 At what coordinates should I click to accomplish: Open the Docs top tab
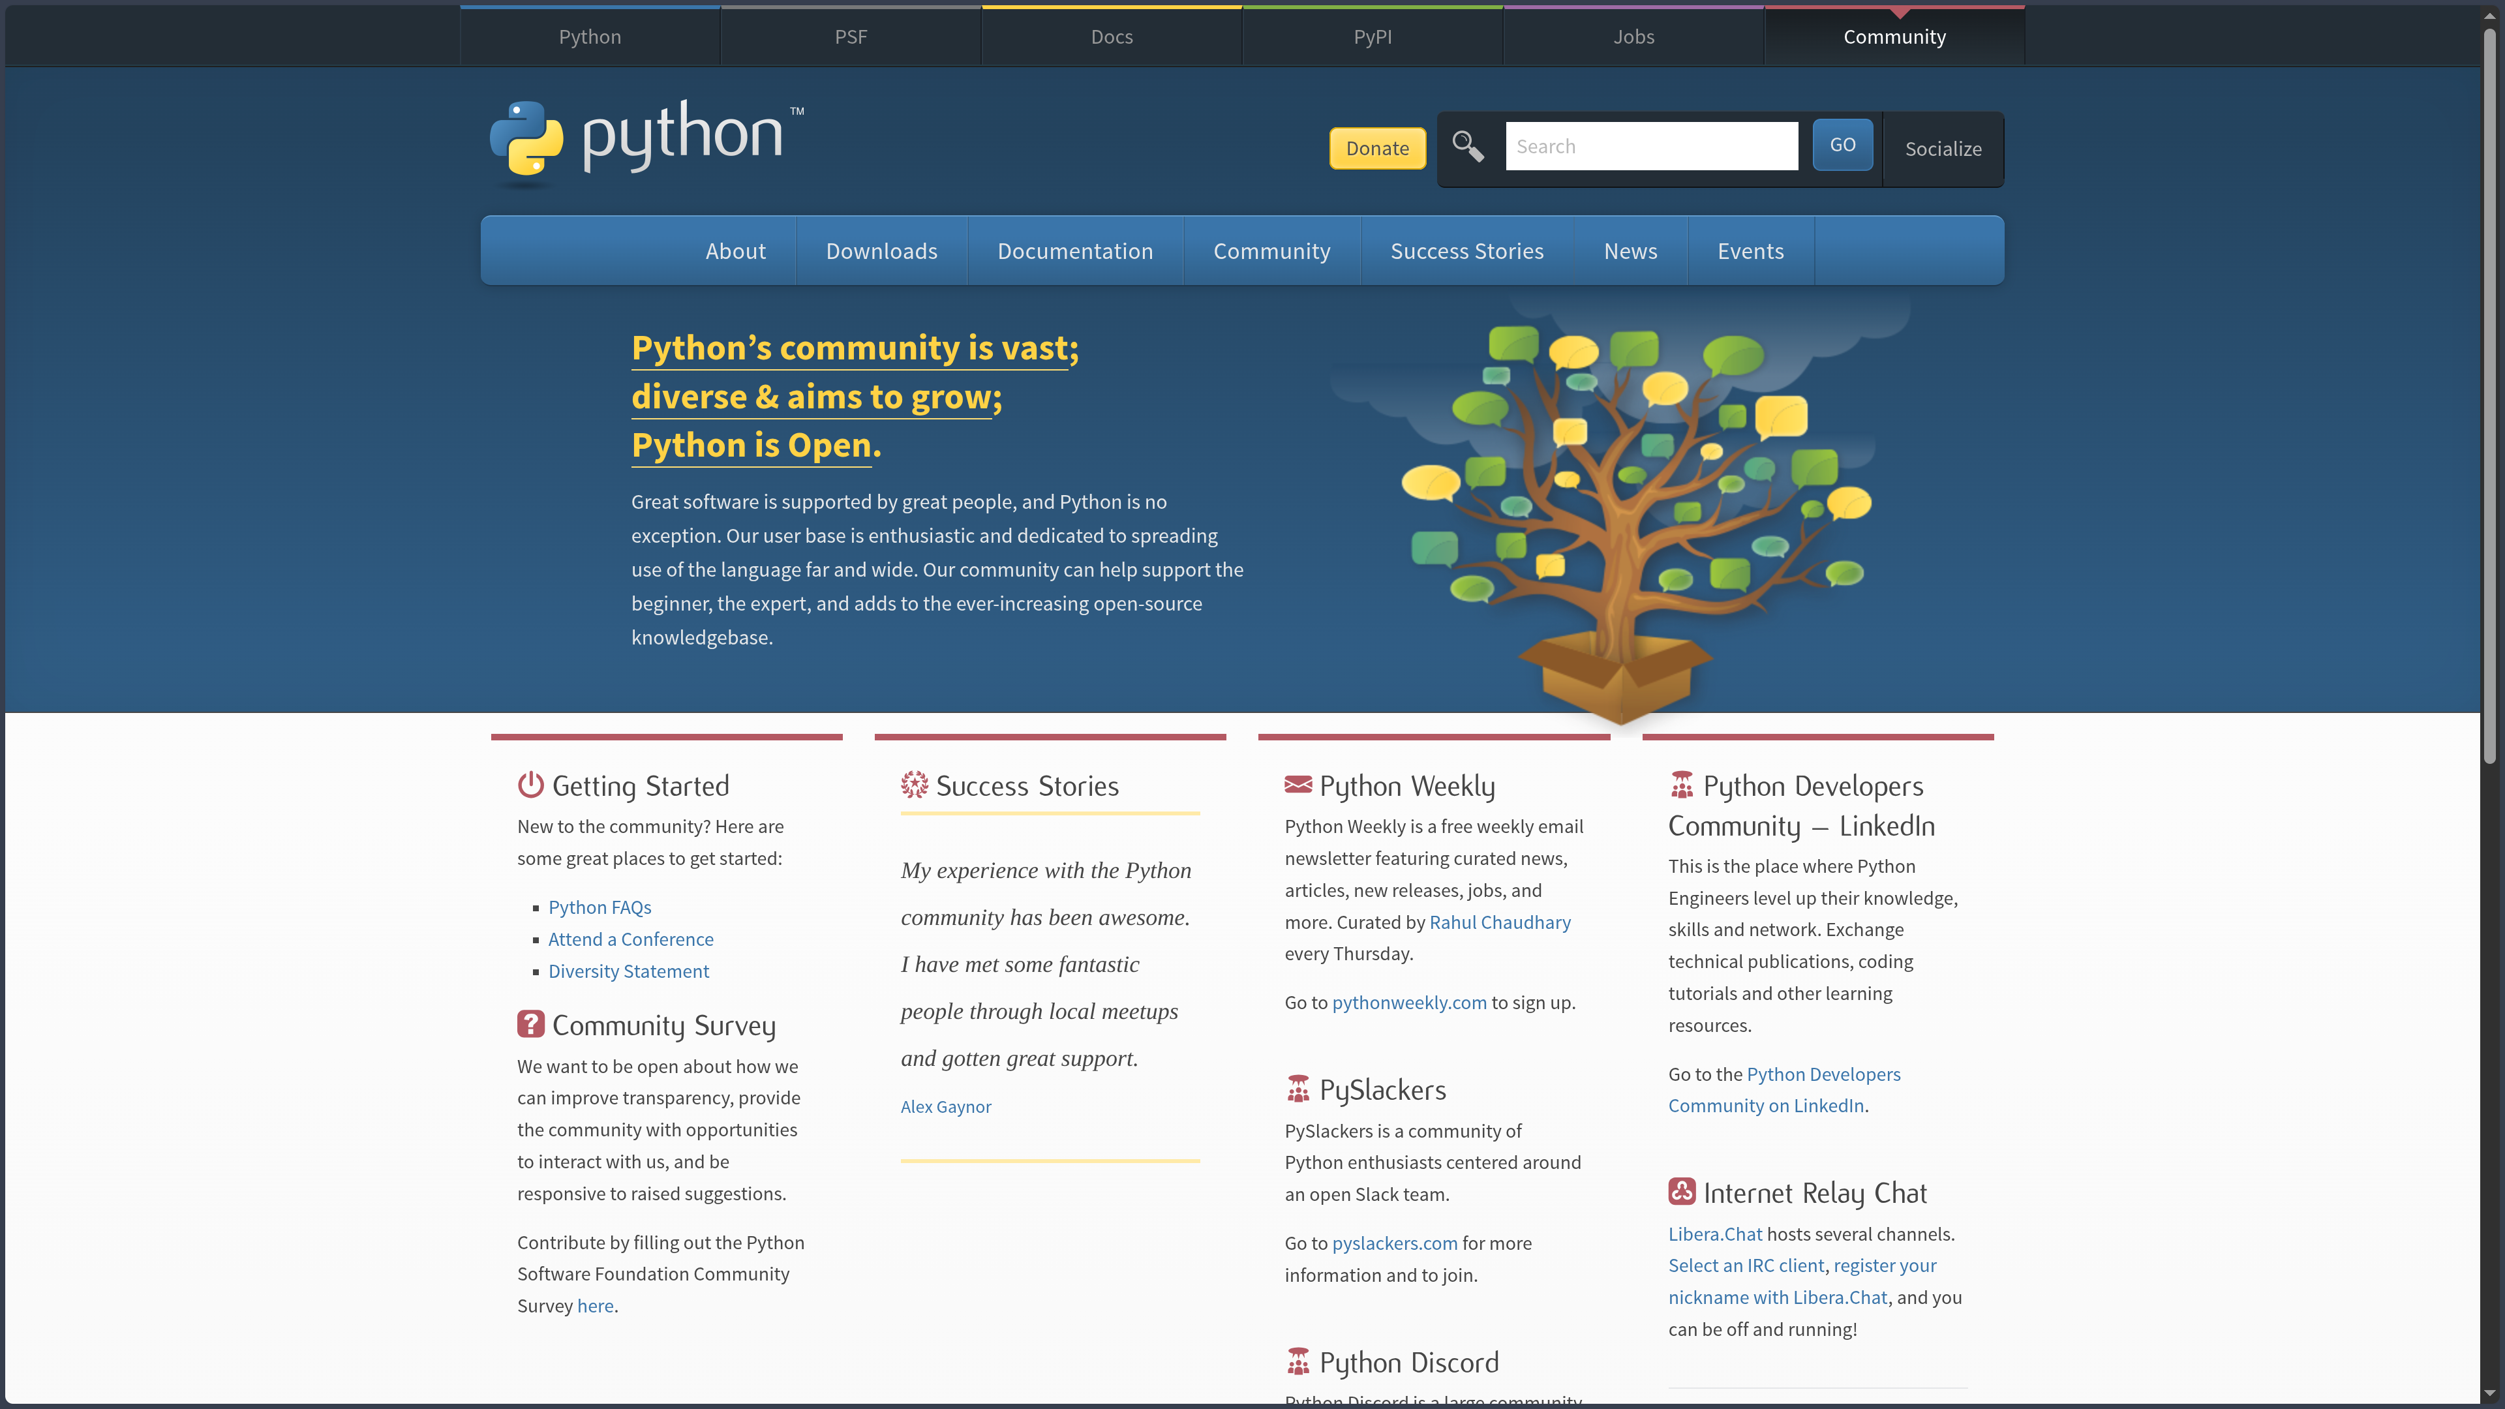(1112, 37)
